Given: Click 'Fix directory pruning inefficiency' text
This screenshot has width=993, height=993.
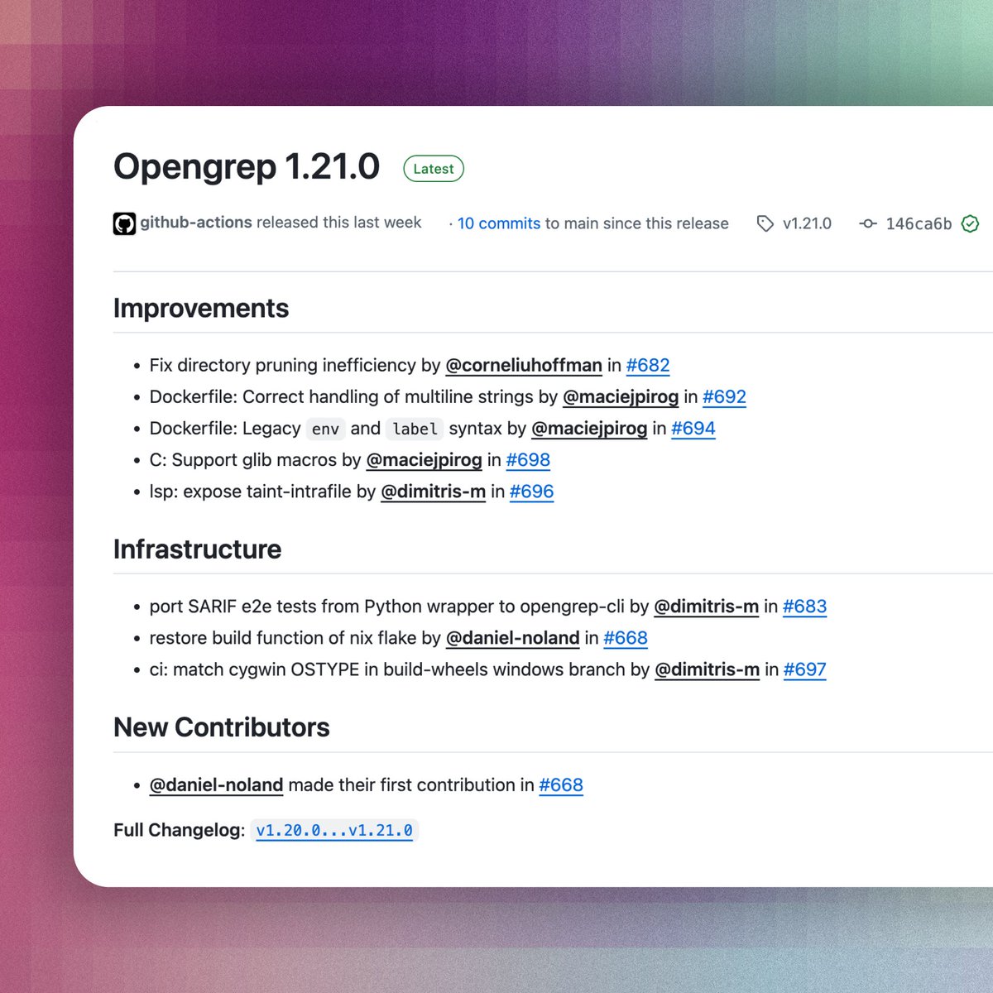Looking at the screenshot, I should click(x=282, y=365).
